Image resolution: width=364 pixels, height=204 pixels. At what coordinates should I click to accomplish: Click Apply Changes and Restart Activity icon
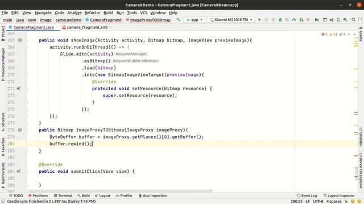266,20
